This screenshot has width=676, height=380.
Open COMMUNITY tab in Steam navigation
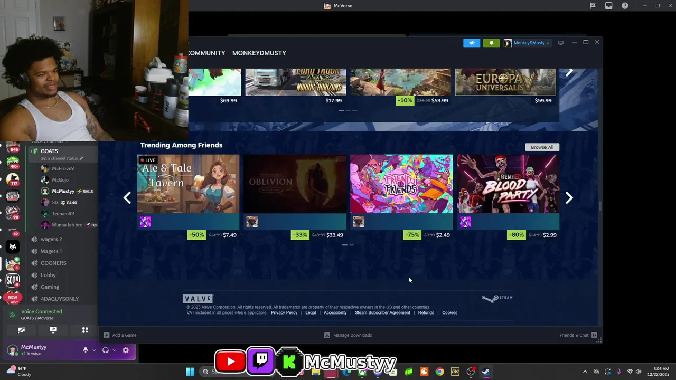(x=207, y=53)
